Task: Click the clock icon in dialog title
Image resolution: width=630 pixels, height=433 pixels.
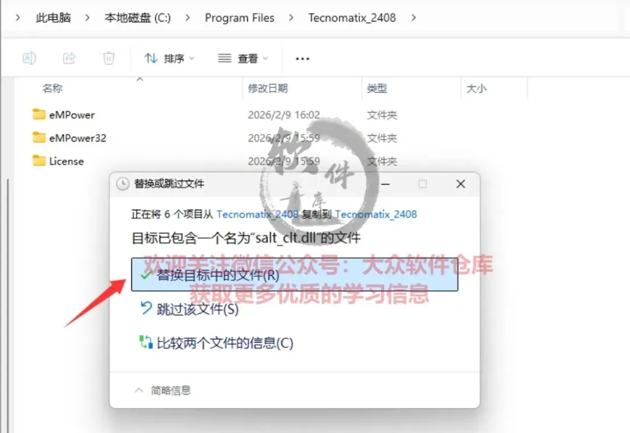Action: 123,184
